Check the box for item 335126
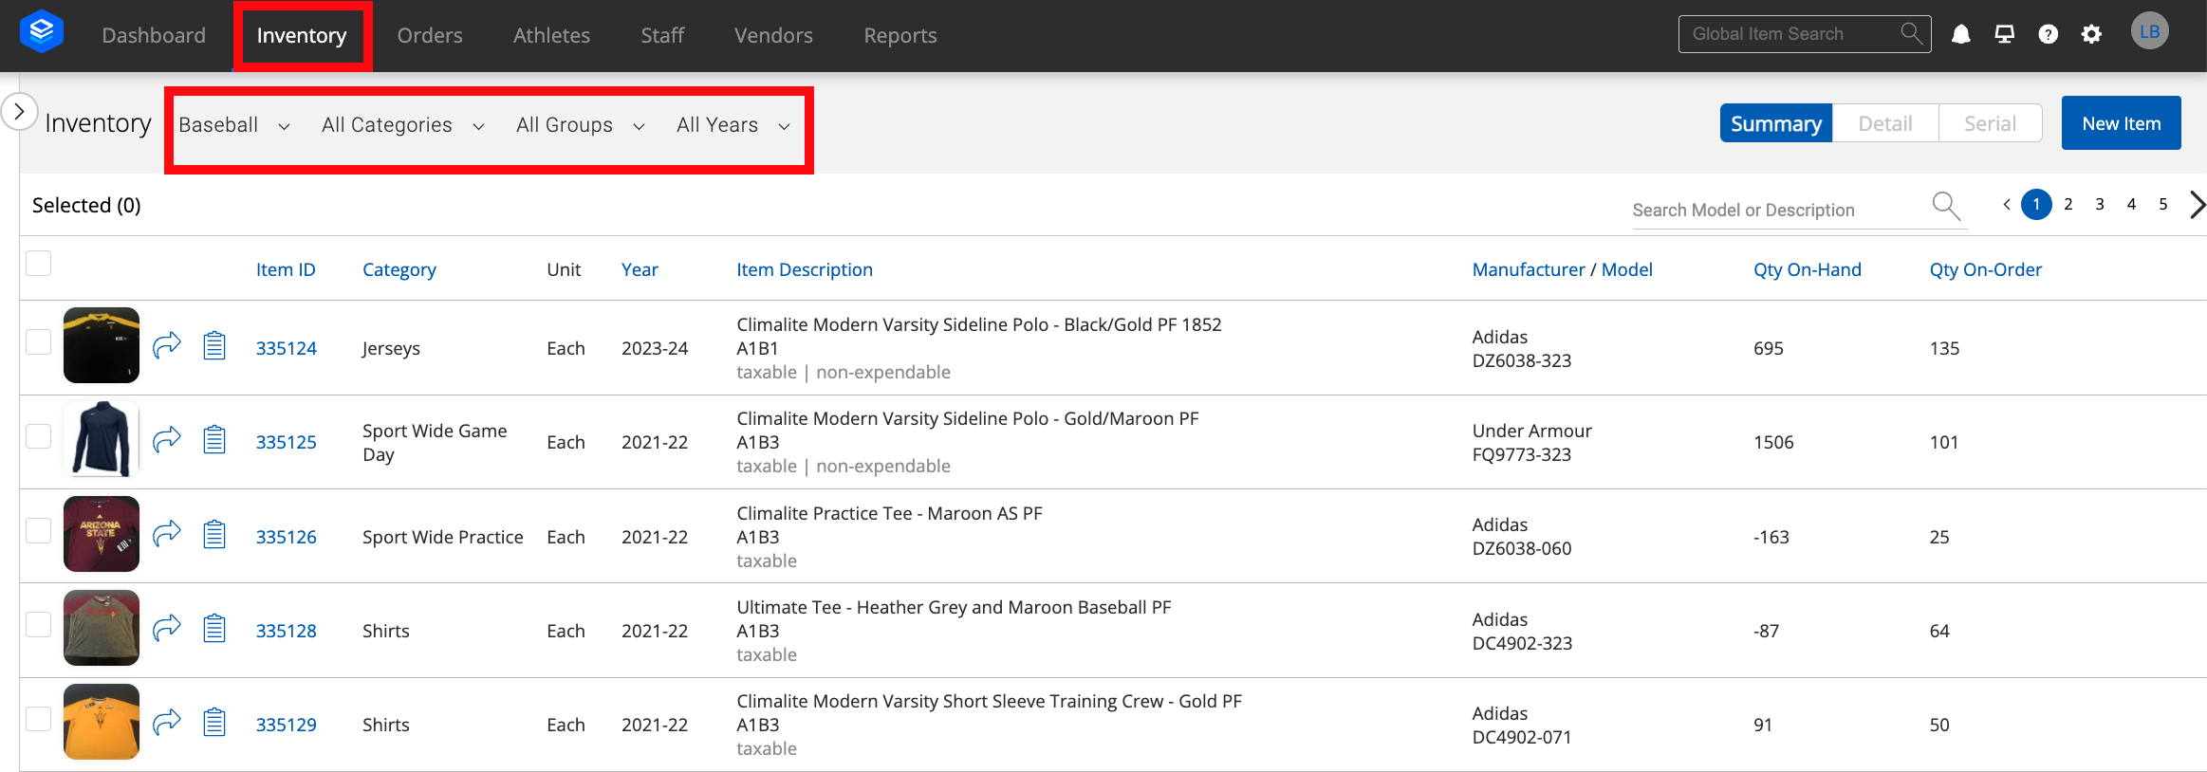Image resolution: width=2207 pixels, height=772 pixels. 38,530
